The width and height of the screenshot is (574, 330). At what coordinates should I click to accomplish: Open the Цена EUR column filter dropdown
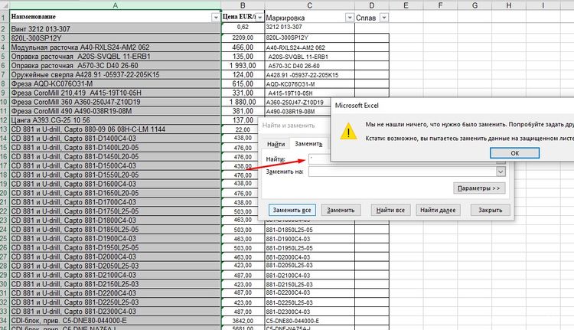(x=259, y=18)
